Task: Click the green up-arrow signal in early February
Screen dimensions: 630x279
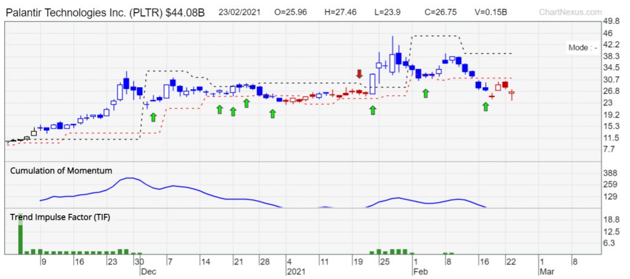Action: click(426, 93)
